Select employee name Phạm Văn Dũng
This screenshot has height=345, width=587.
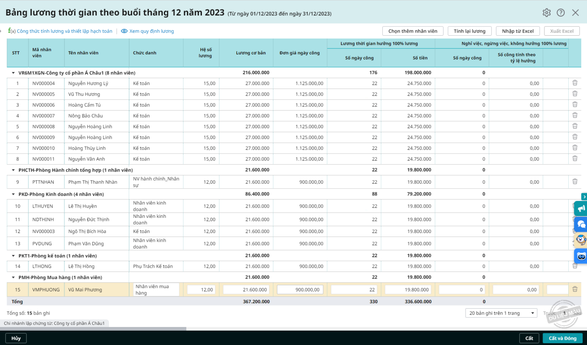86,243
